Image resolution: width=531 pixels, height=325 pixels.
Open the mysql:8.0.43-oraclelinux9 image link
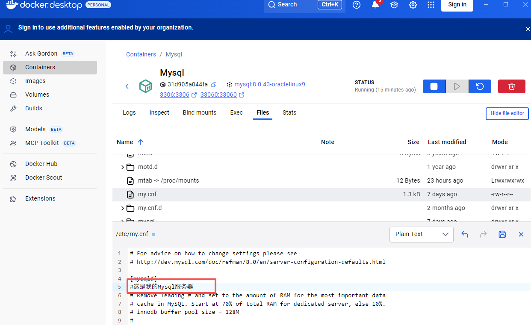[x=270, y=84]
